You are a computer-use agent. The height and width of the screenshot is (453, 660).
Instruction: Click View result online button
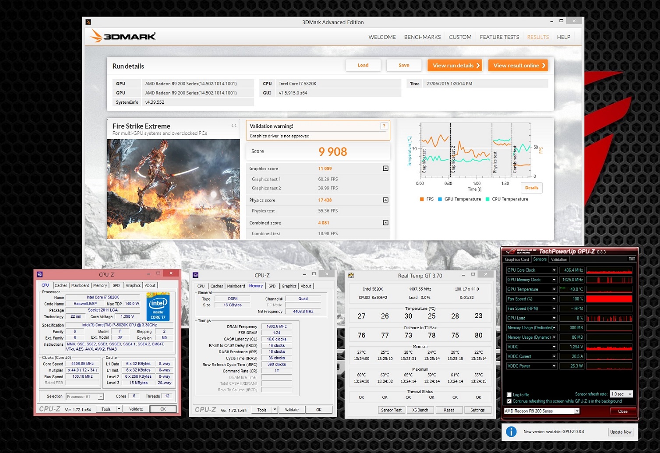[518, 65]
